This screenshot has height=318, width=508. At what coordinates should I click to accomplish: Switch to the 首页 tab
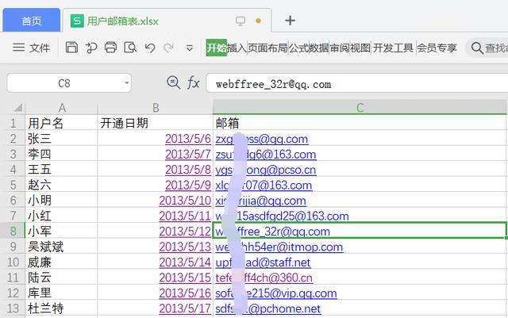coord(32,21)
